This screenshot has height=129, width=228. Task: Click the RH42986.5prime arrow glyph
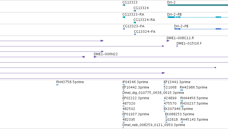coord(181,90)
